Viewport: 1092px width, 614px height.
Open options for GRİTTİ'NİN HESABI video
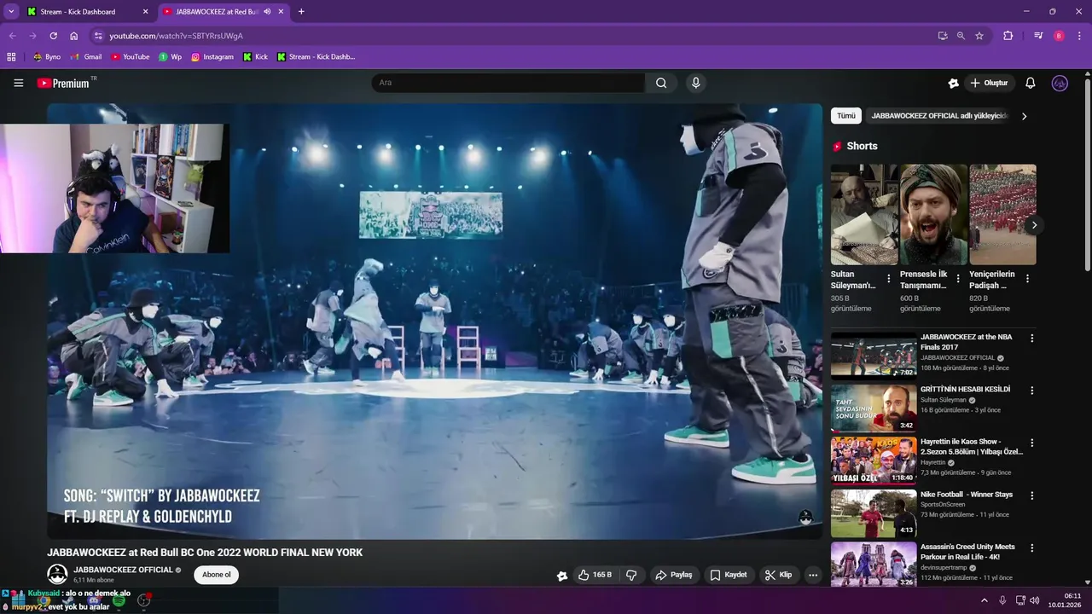pyautogui.click(x=1031, y=391)
